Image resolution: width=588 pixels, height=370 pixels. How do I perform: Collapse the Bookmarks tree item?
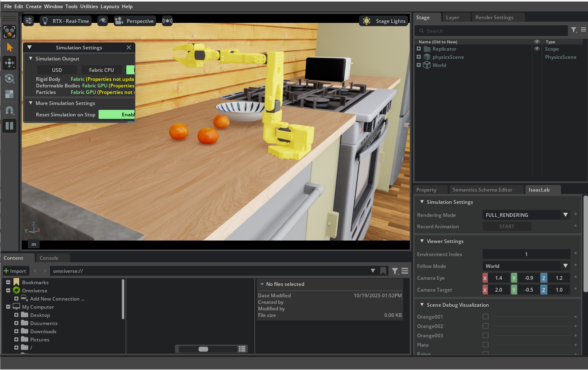point(8,282)
